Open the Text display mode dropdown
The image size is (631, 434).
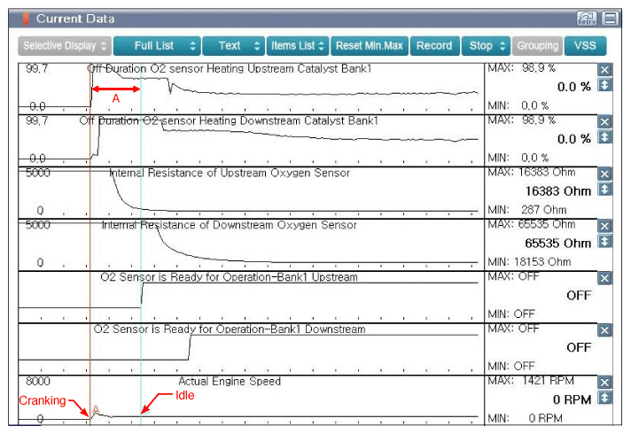click(x=234, y=45)
